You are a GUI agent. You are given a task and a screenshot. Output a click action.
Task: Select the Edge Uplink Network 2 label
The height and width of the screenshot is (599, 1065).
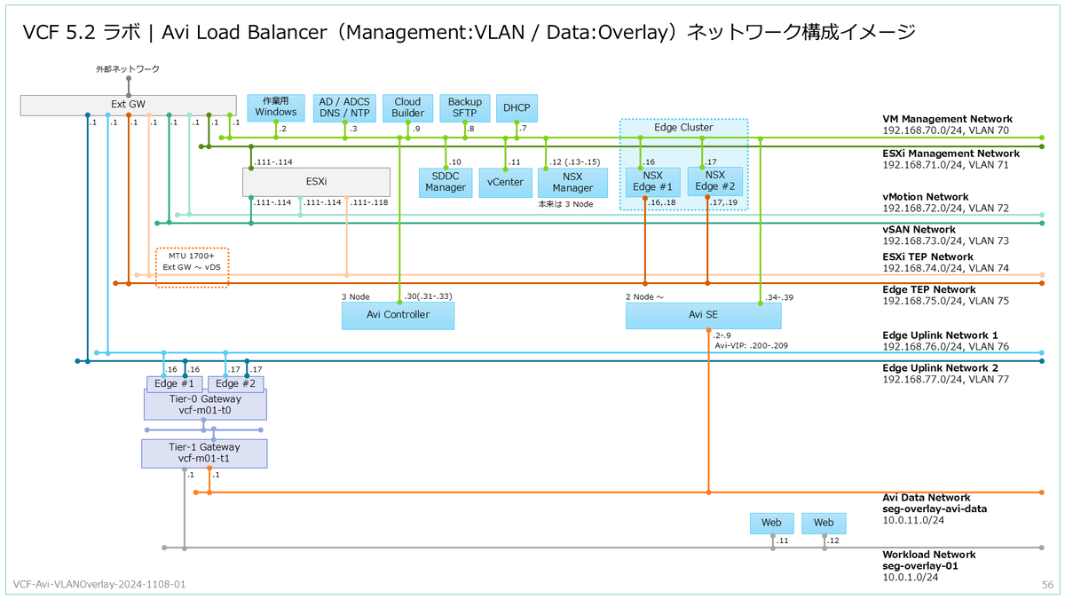pos(940,367)
